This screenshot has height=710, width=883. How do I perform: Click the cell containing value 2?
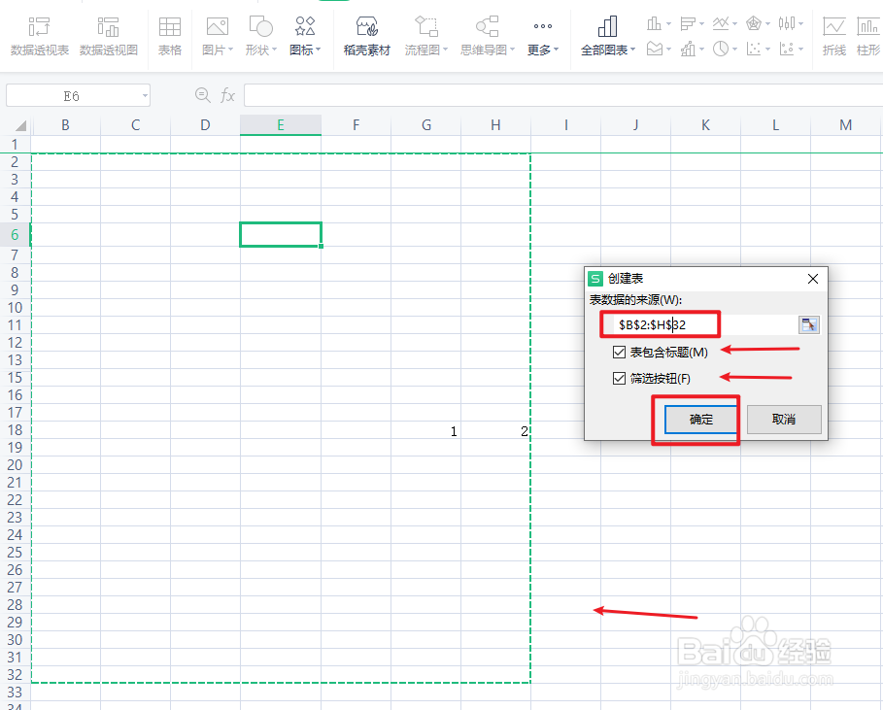(495, 430)
